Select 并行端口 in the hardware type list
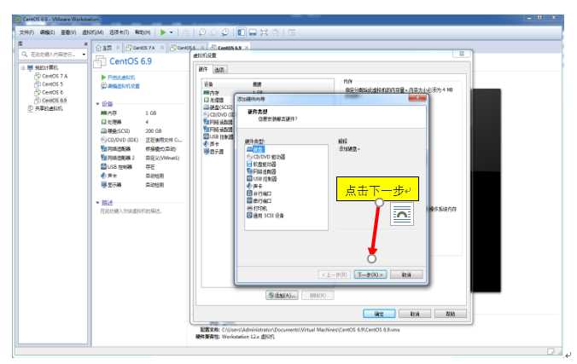The image size is (577, 364). pyautogui.click(x=259, y=194)
